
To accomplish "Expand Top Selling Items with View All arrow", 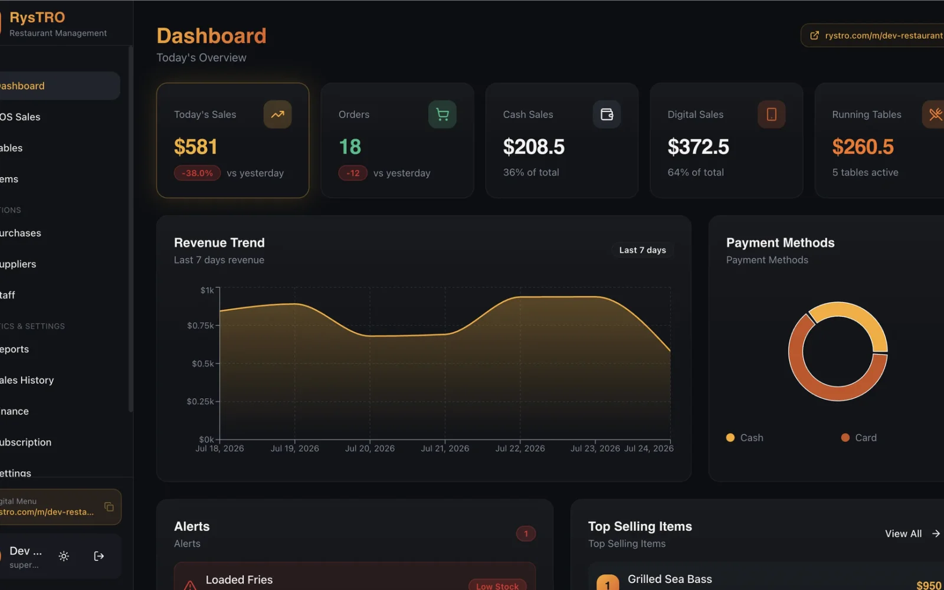I will pyautogui.click(x=912, y=533).
